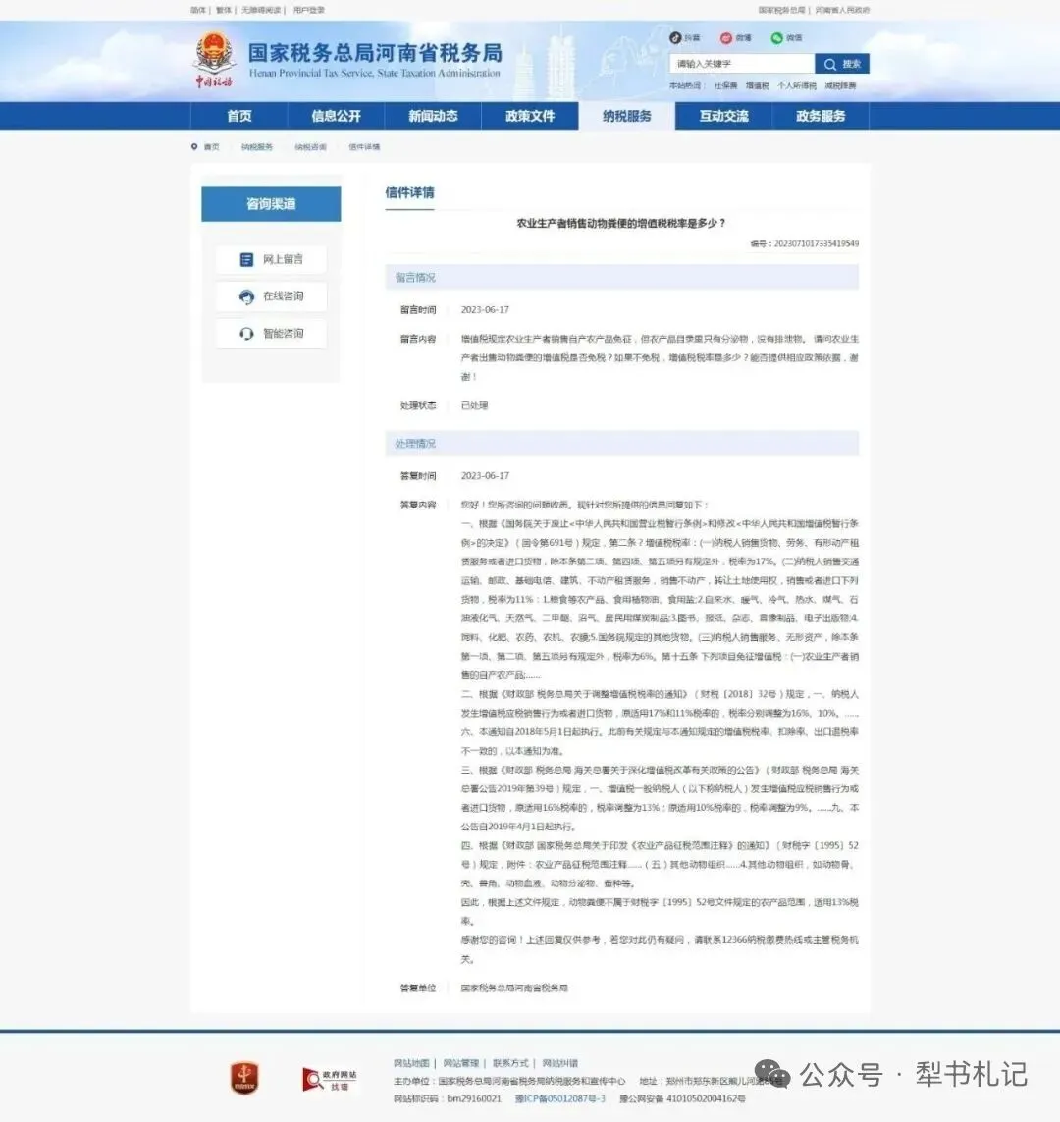
Task: Open the 豫公网安备 41010502004162号 link
Action: click(x=682, y=1098)
